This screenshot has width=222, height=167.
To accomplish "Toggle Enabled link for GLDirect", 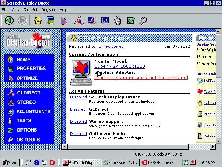I will (78, 109).
